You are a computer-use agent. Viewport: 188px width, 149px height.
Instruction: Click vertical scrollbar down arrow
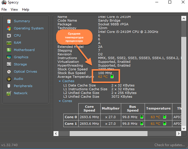point(184,129)
